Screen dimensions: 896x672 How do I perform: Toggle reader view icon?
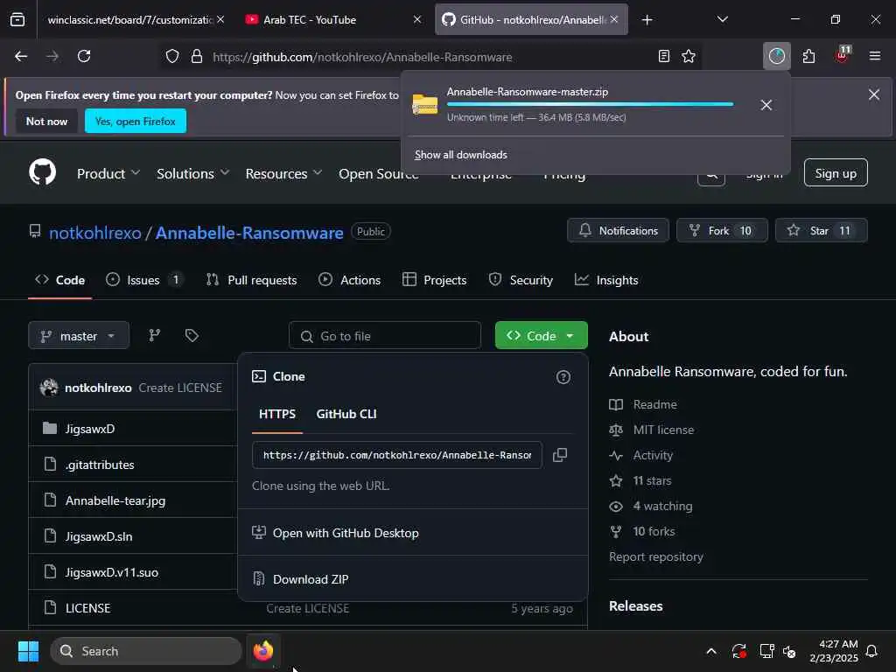tap(663, 56)
